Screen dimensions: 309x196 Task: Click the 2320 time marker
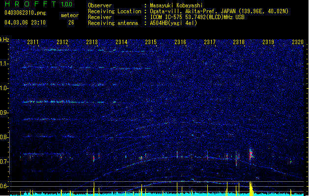(x=298, y=42)
